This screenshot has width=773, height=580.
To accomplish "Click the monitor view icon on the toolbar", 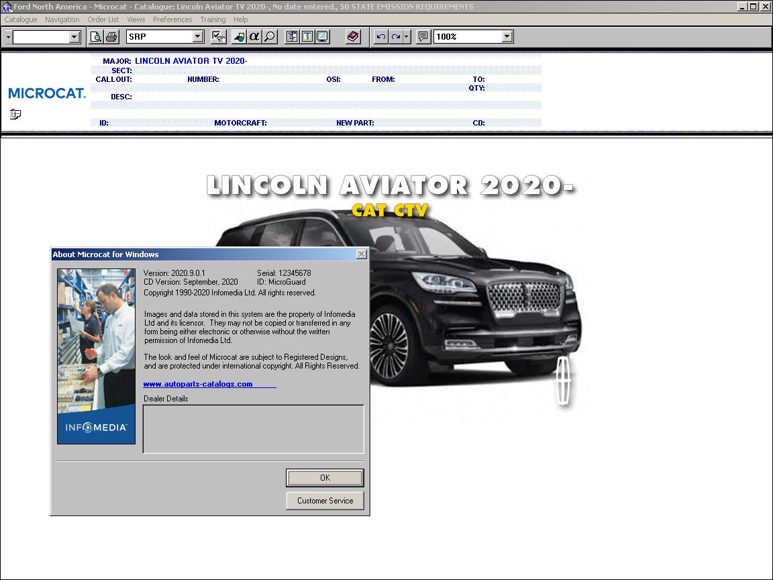I will (x=322, y=36).
